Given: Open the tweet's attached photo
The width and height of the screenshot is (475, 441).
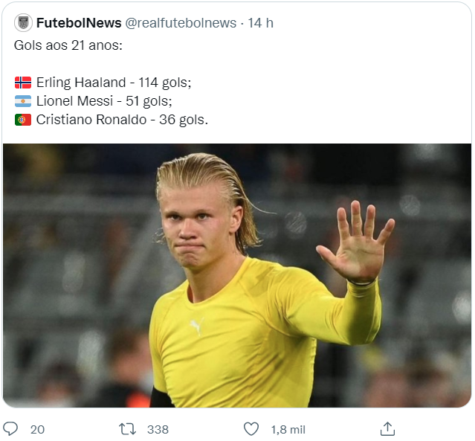Looking at the screenshot, I should 236,275.
